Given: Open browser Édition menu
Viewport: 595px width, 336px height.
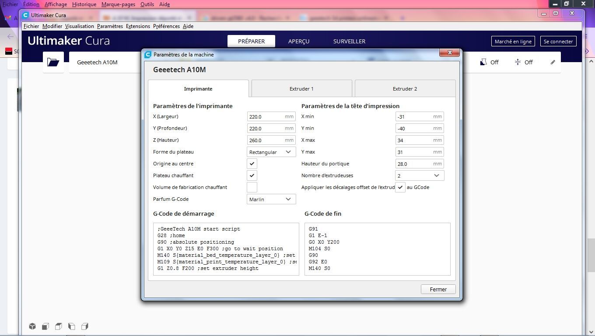Looking at the screenshot, I should pyautogui.click(x=31, y=4).
